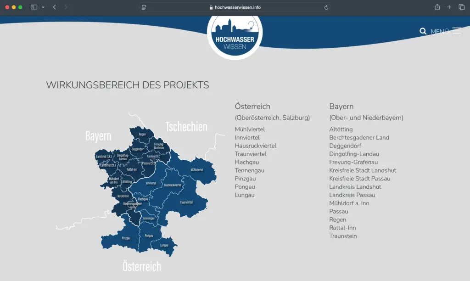Open the tab overview icon
The width and height of the screenshot is (470, 281).
click(461, 7)
